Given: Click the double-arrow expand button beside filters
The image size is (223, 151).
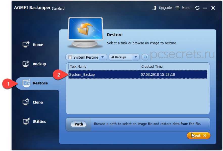Looking at the screenshot, I should tap(145, 57).
